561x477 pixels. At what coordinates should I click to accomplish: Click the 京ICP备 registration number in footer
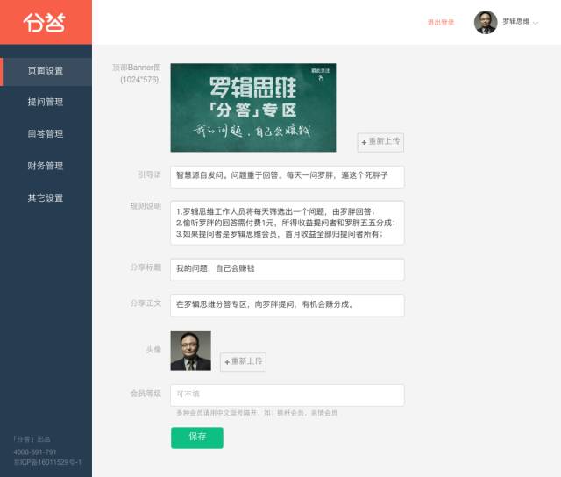pyautogui.click(x=47, y=462)
